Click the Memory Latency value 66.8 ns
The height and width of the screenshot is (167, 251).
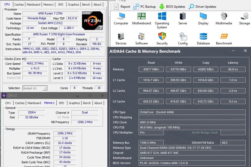233,69
